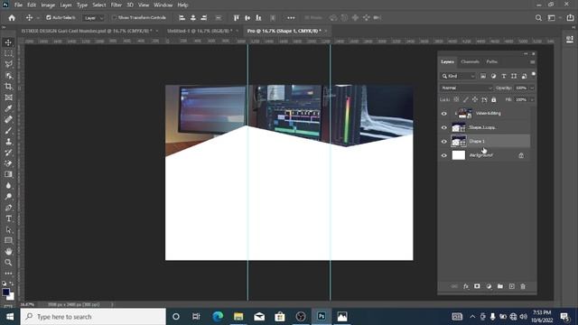Select the Clone Stamp tool
Screen dimensions: 578x325
tap(8, 142)
